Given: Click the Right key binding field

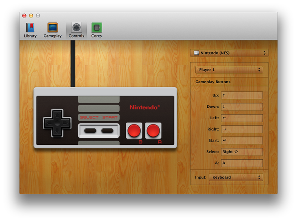Looking at the screenshot, I should coord(242,129).
